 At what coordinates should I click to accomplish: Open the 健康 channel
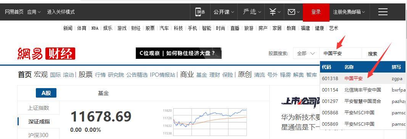pyautogui.click(x=319, y=28)
